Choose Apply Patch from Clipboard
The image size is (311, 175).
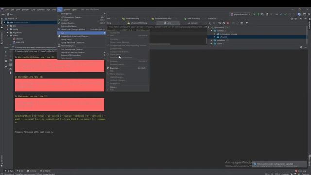pyautogui.click(x=82, y=43)
